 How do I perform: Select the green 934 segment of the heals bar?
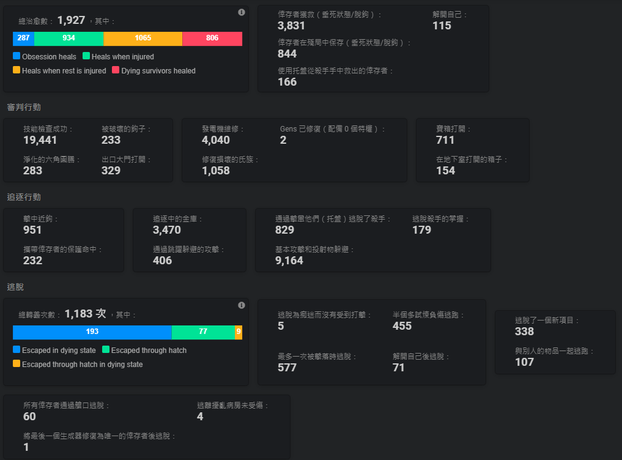tap(69, 39)
